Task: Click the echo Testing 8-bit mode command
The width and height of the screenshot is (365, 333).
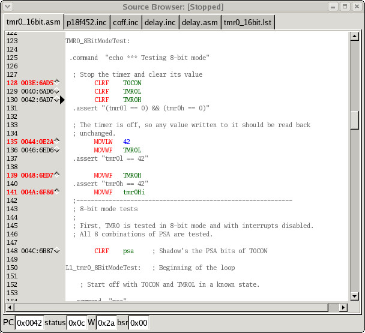Action: 140,58
